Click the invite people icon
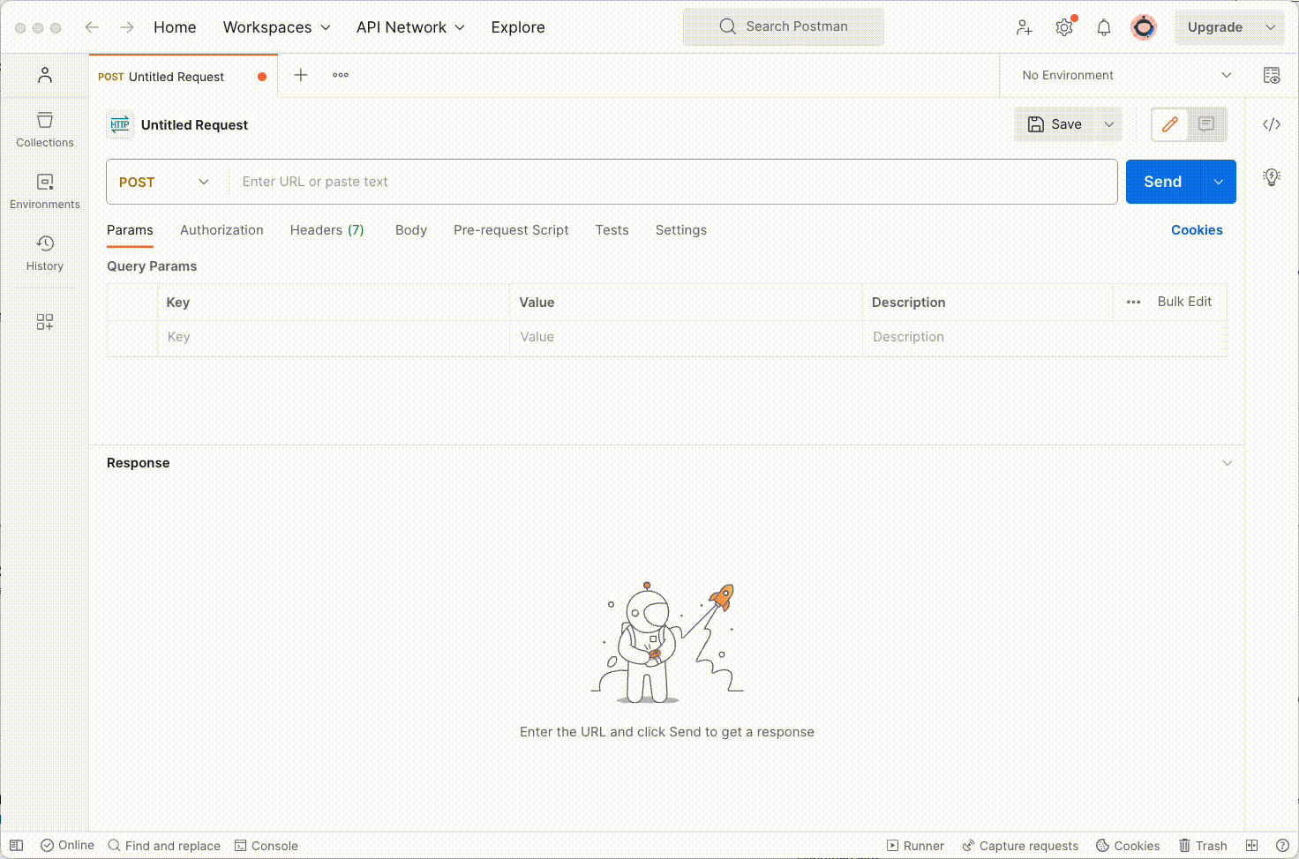This screenshot has width=1299, height=859. (x=1024, y=27)
